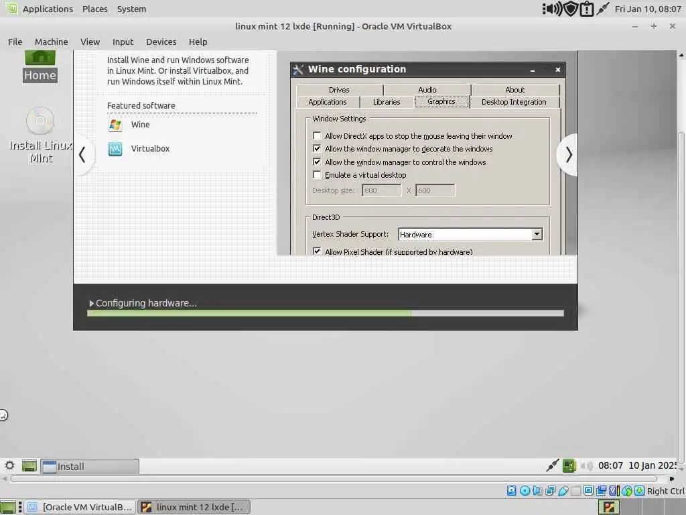Click the Wine logo icon under Featured software
Image resolution: width=686 pixels, height=515 pixels.
(115, 125)
